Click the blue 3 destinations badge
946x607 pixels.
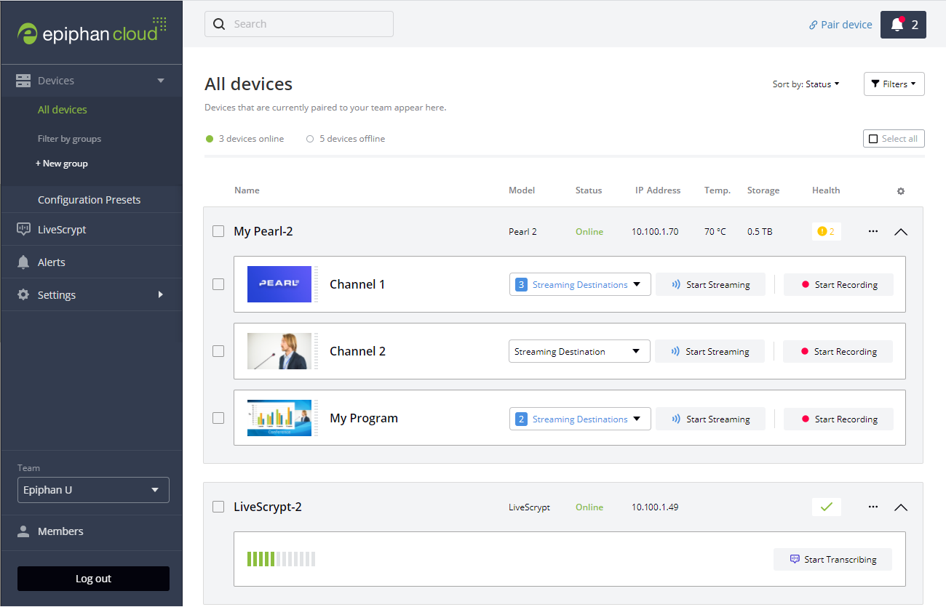click(x=521, y=285)
